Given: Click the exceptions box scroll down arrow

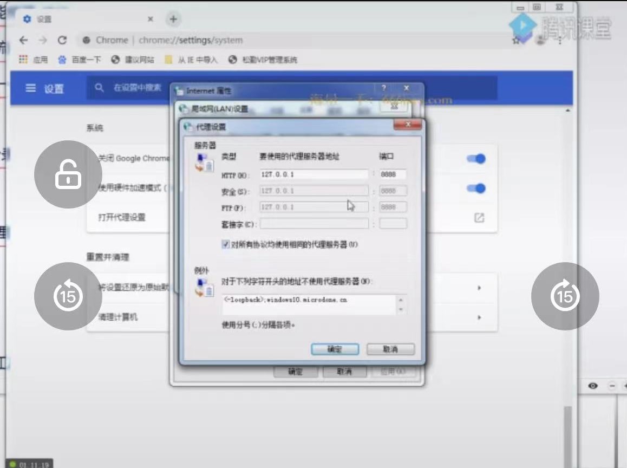Looking at the screenshot, I should [x=401, y=310].
